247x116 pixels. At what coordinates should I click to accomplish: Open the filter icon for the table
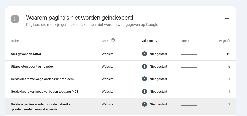[x=227, y=20]
